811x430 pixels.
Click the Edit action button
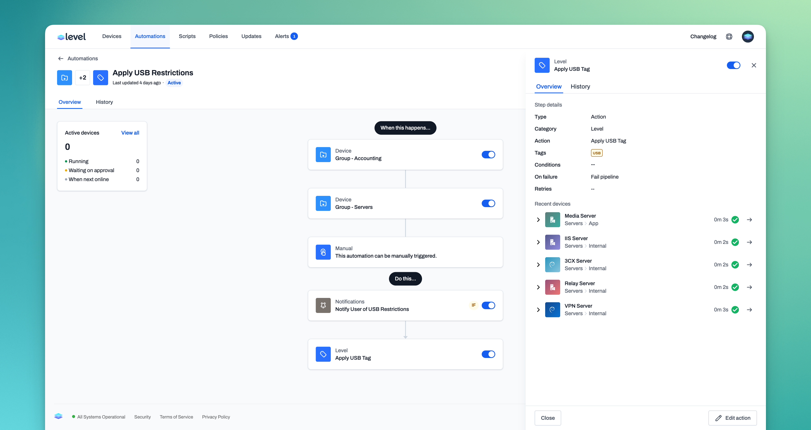pos(732,418)
